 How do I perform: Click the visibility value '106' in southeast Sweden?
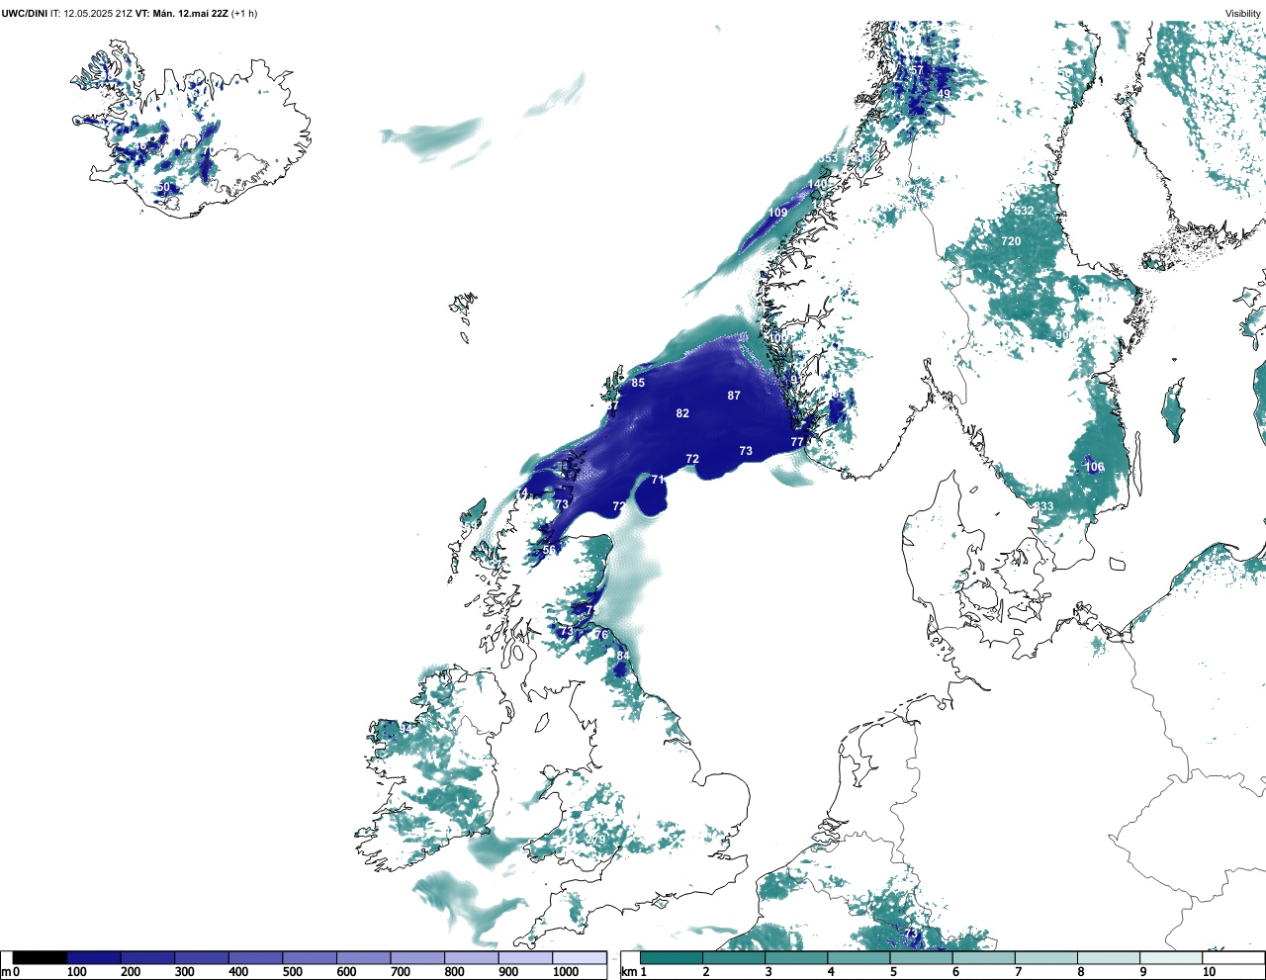pos(1095,468)
